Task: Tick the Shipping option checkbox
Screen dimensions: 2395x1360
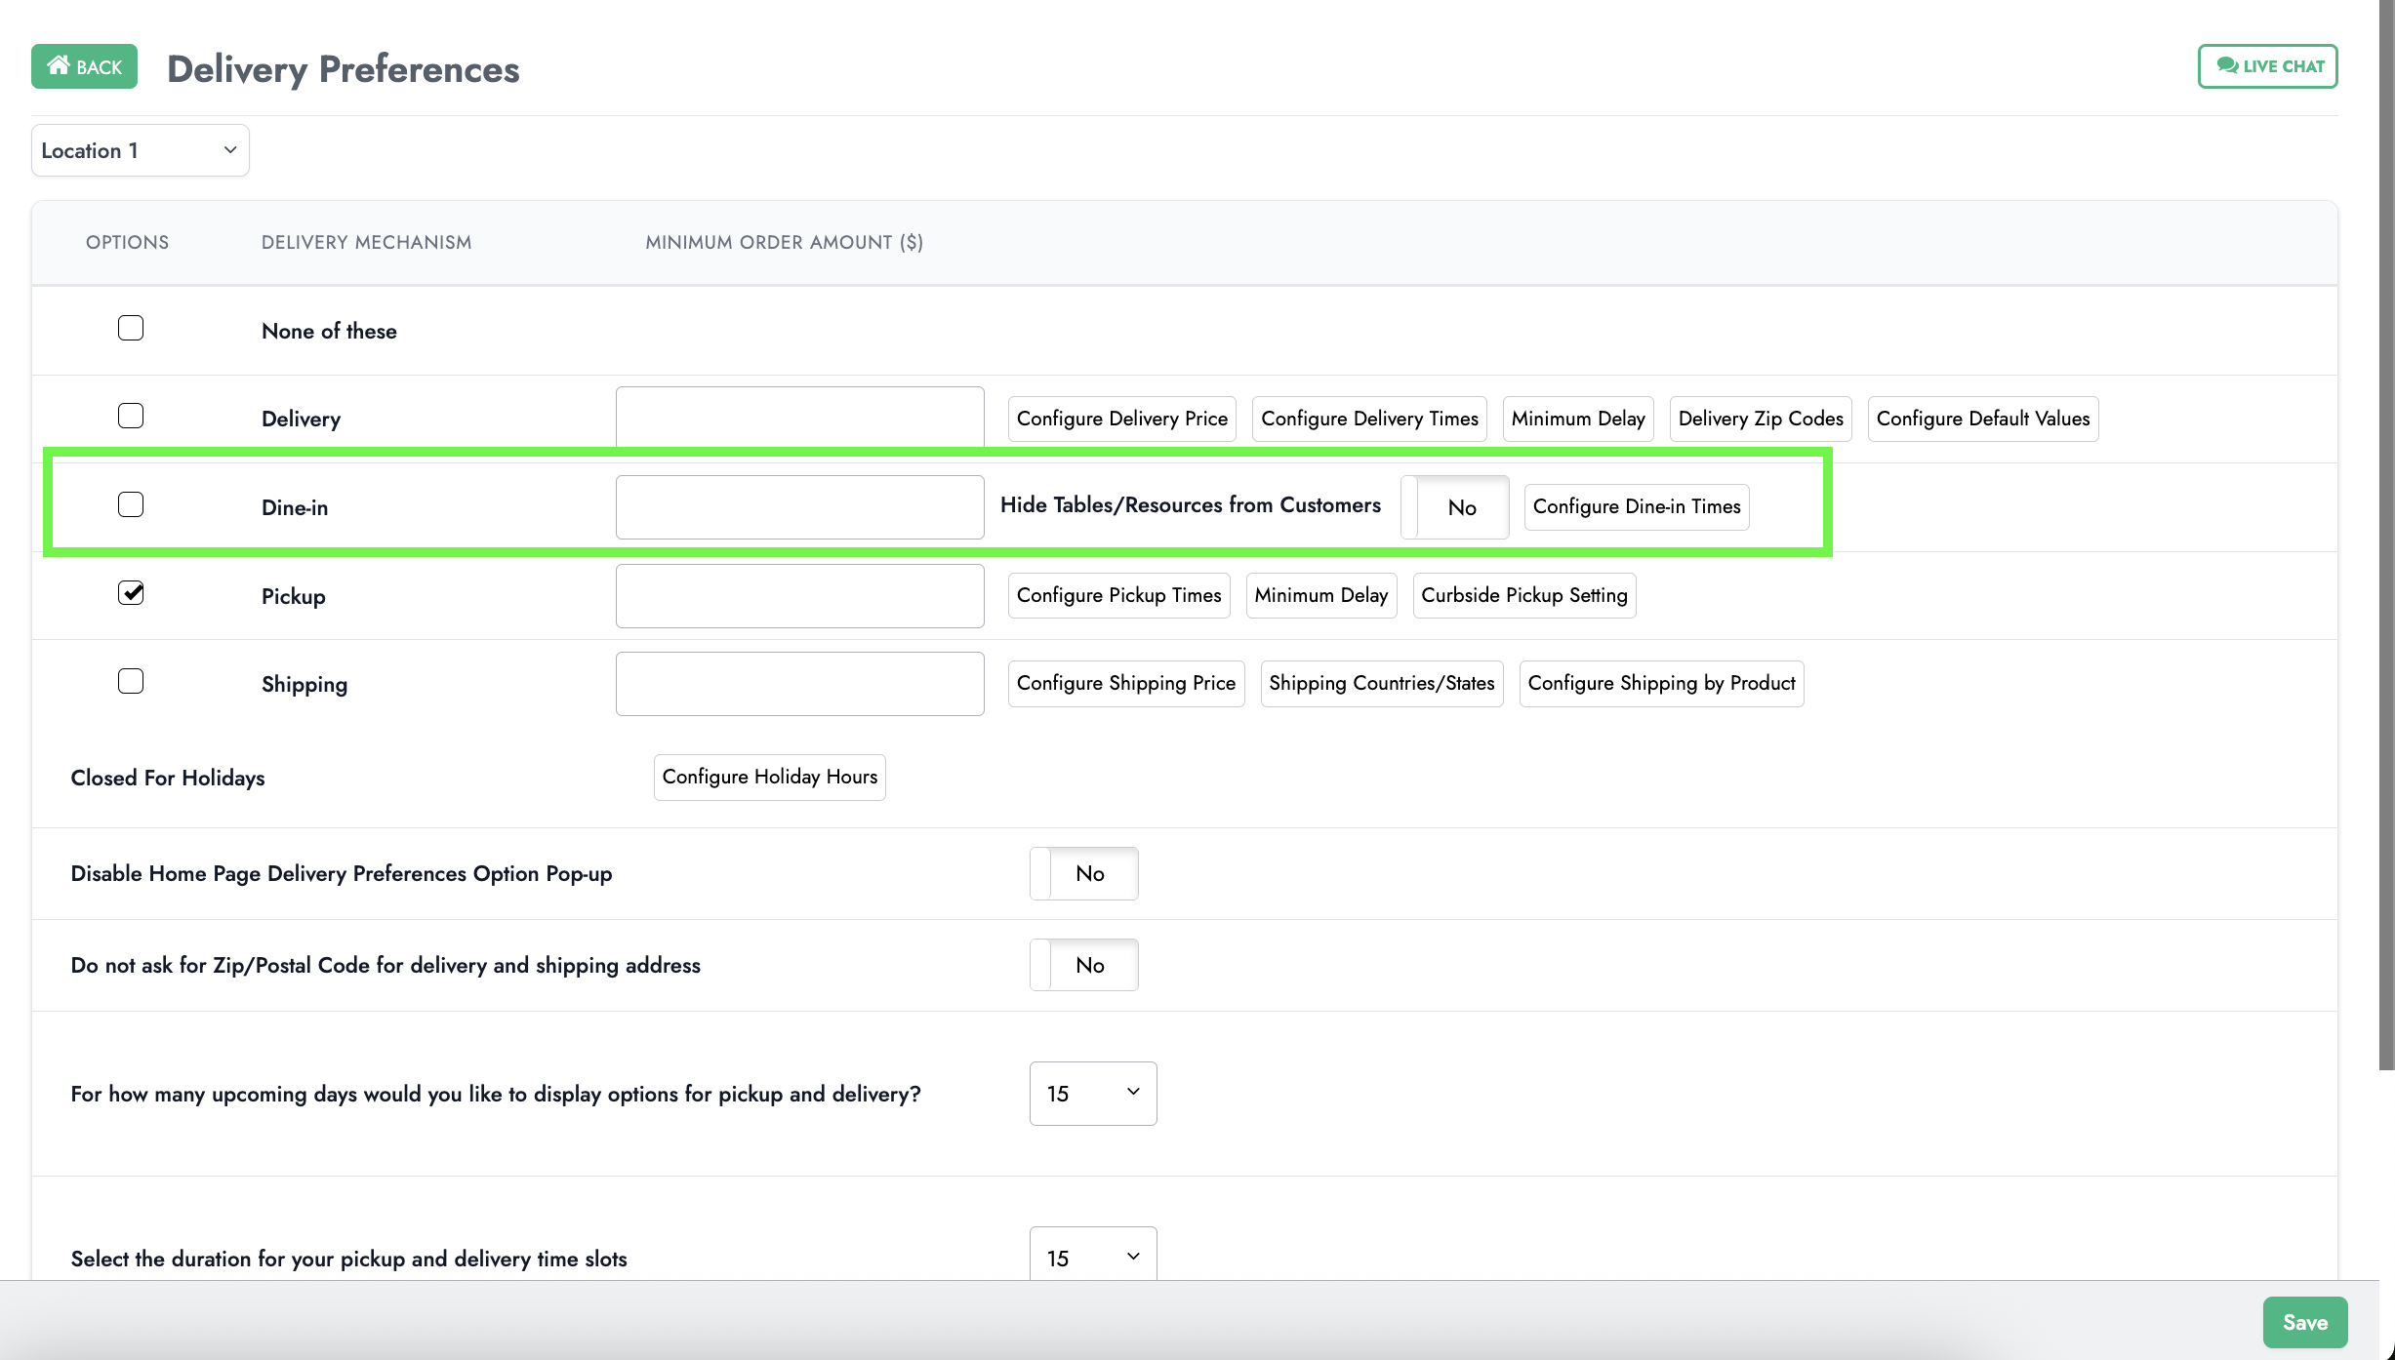Action: pos(131,681)
